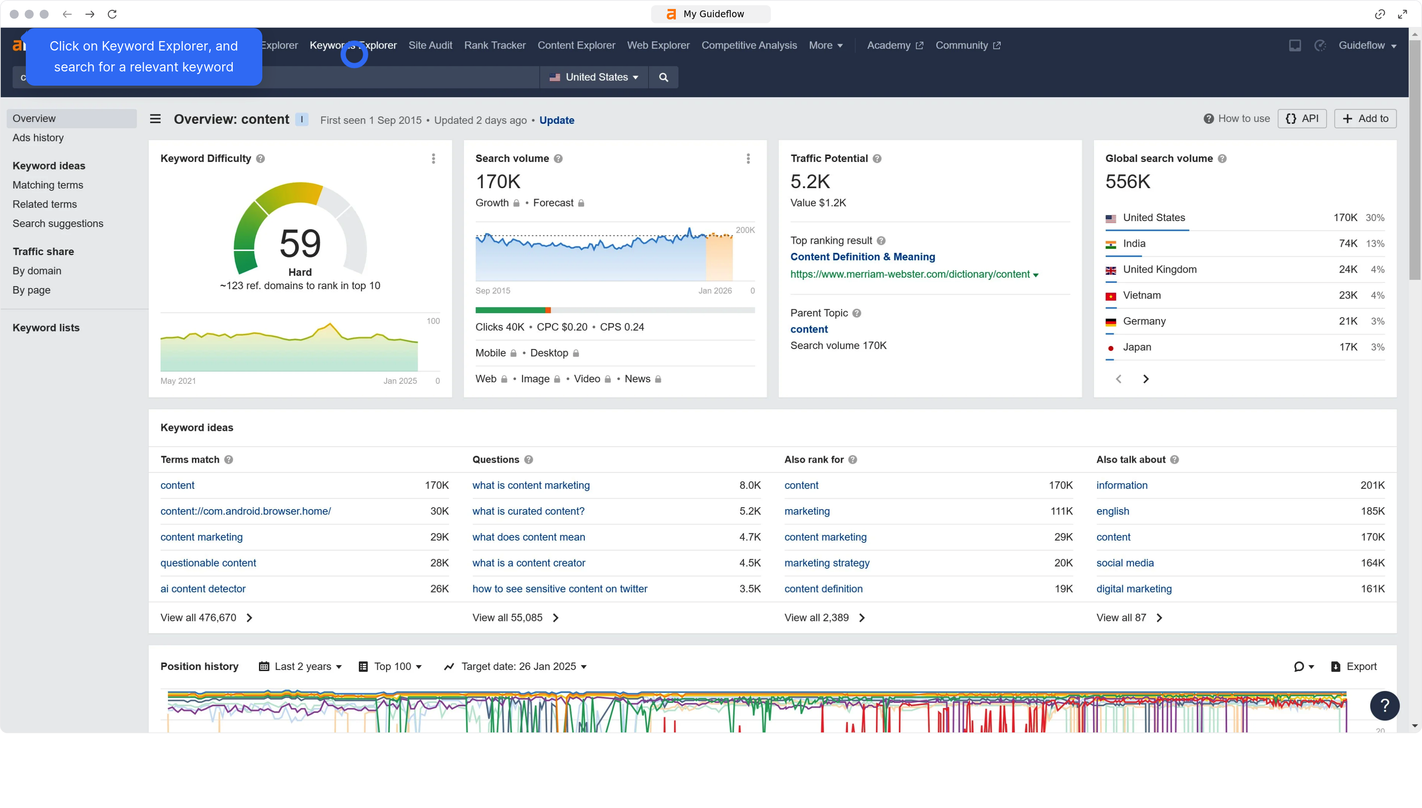
Task: Unlock the Mobile data in Search volume
Action: point(513,353)
